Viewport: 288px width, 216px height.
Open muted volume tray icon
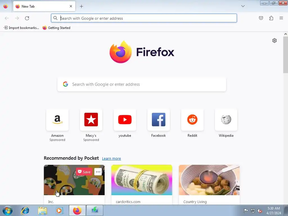click(260, 211)
